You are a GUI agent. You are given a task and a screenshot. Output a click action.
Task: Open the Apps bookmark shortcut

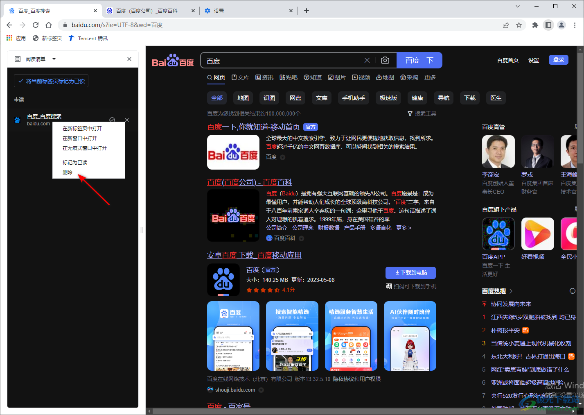[x=16, y=38]
